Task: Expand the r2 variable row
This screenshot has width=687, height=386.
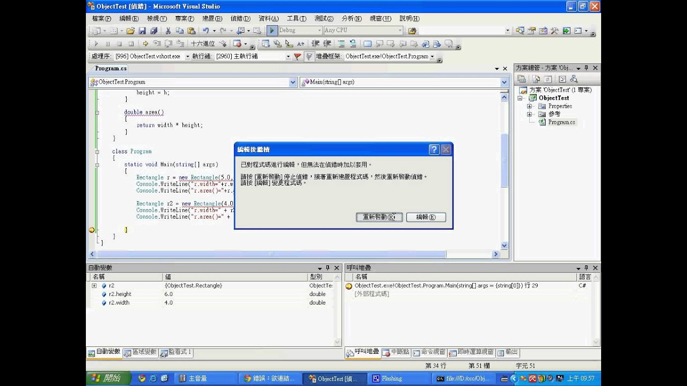Action: [x=94, y=286]
